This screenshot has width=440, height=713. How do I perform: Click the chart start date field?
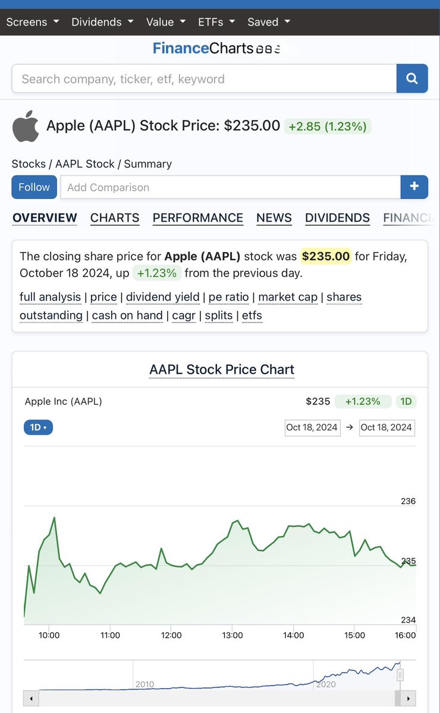point(313,427)
